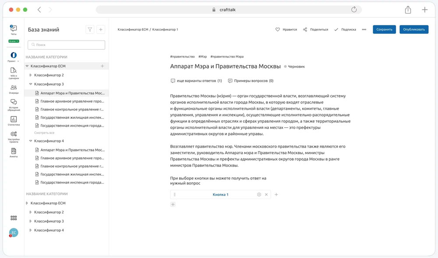This screenshot has height=258, width=438.
Task: Grab the drag handle on Кнопка 1
Action: coord(175,195)
